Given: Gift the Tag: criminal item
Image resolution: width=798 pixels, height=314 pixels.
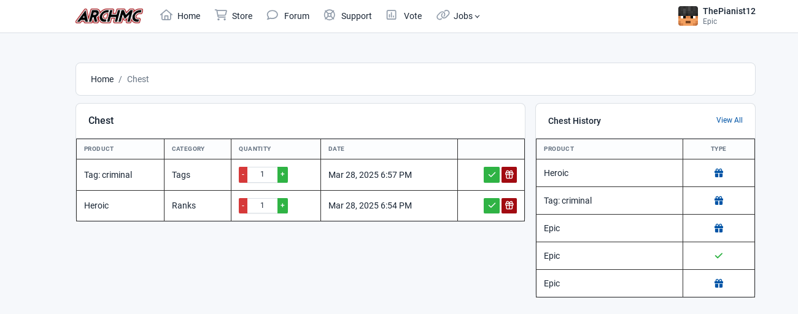Looking at the screenshot, I should click(x=509, y=175).
